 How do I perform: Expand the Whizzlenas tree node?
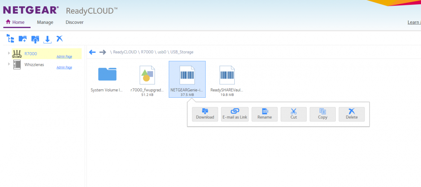[x=9, y=64]
